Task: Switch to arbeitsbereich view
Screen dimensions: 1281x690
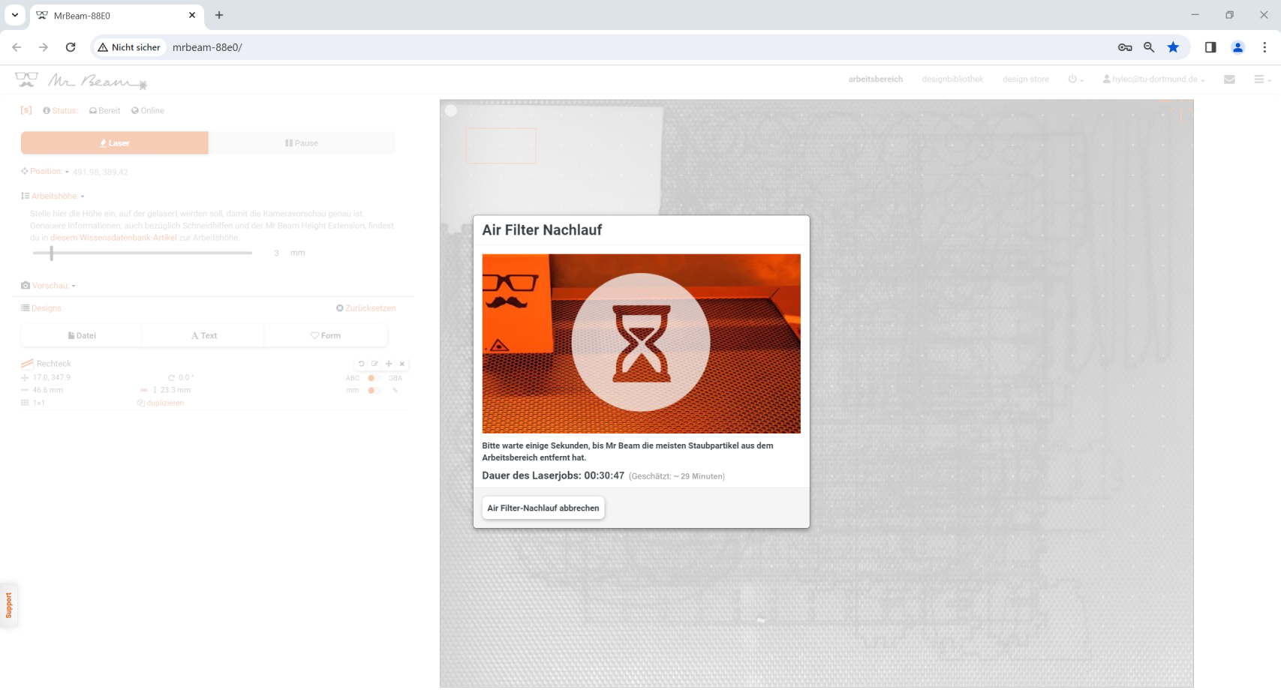Action: click(876, 79)
